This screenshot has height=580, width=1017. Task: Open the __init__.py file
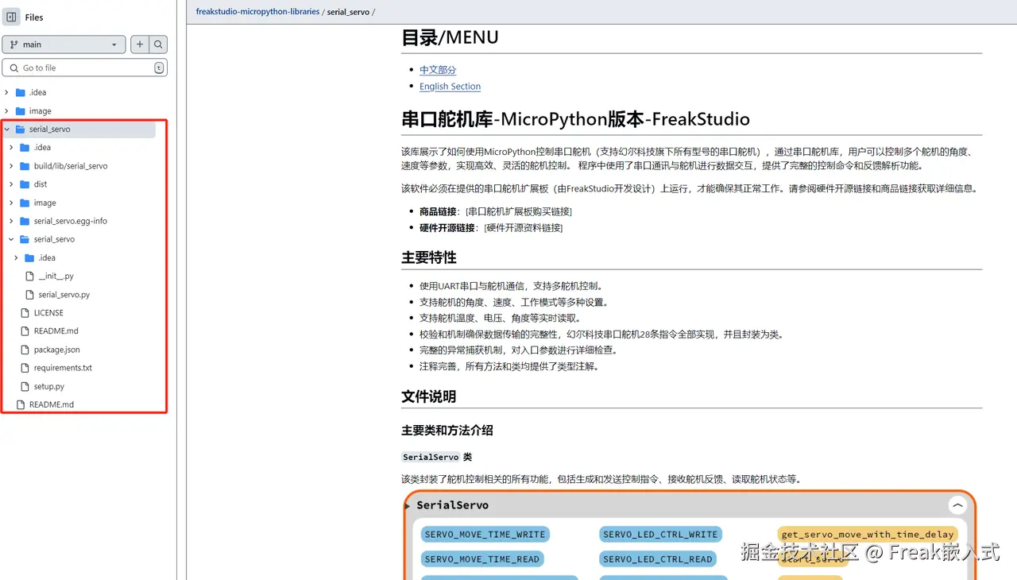56,276
